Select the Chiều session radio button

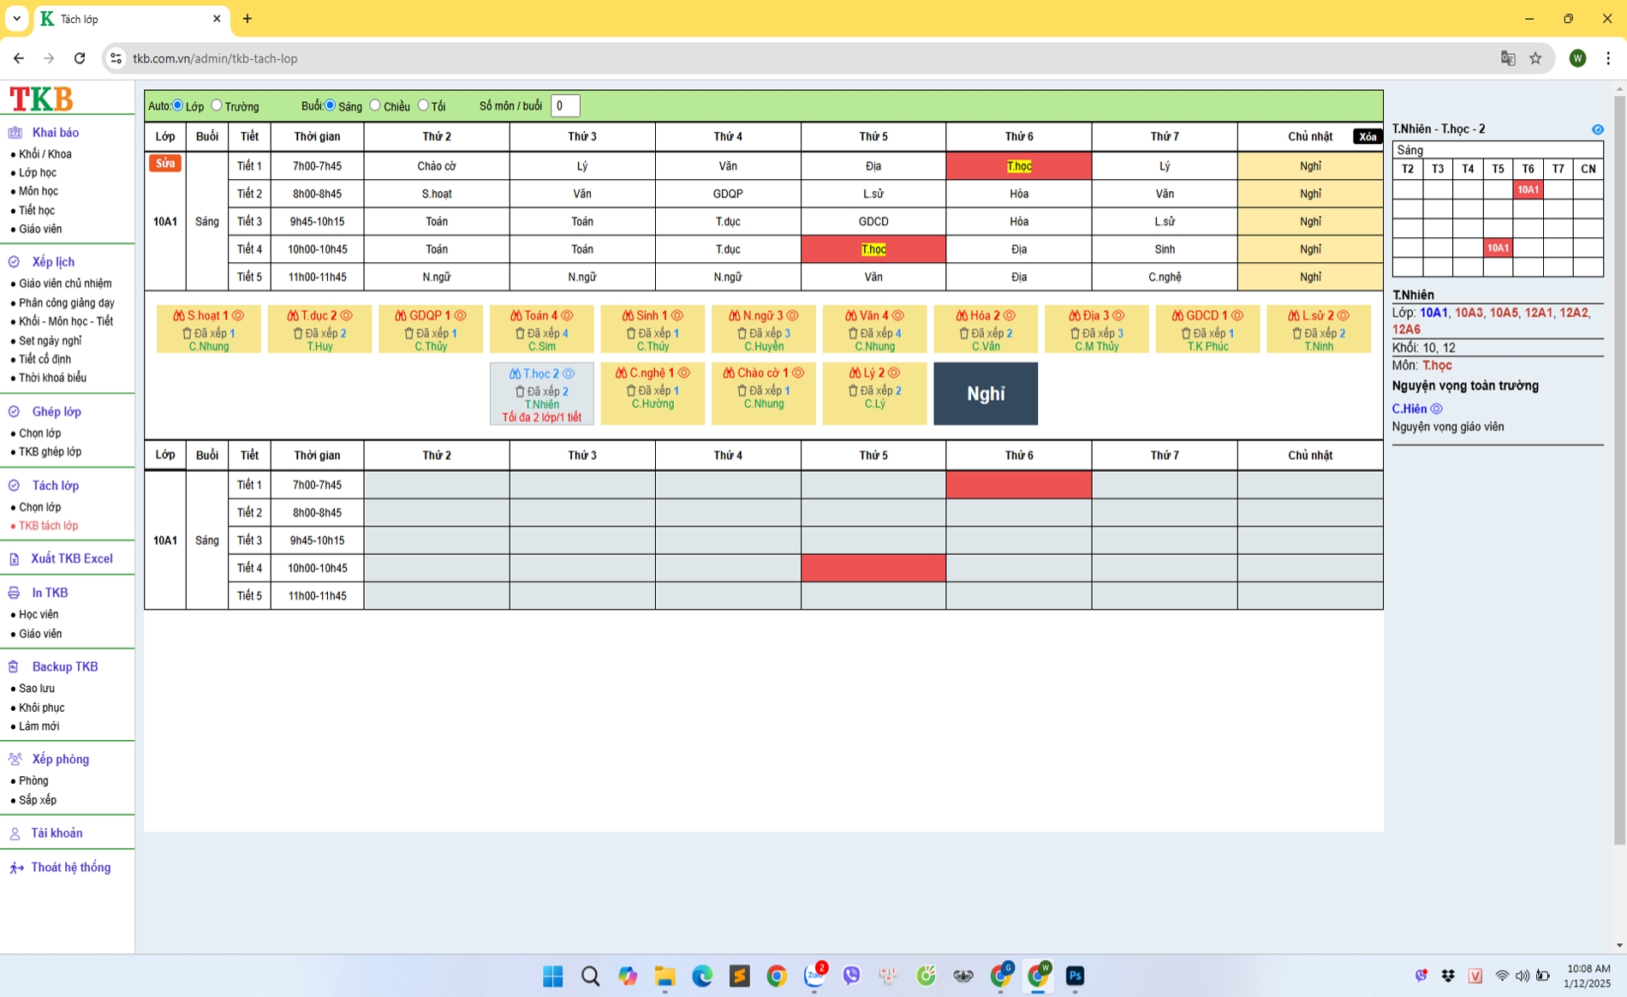[375, 105]
